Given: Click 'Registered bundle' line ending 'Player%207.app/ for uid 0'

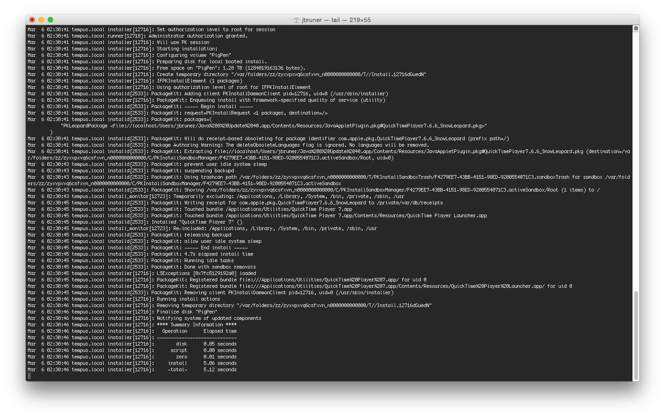Looking at the screenshot, I should pos(227,280).
